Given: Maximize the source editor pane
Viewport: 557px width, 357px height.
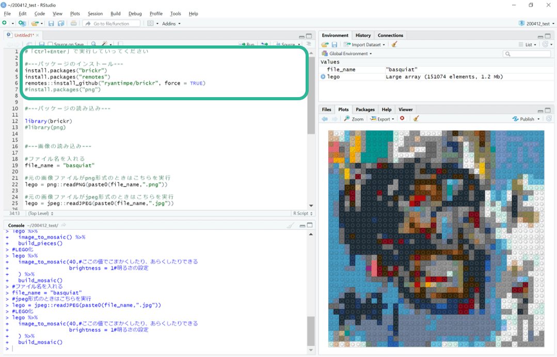Looking at the screenshot, I should pos(309,36).
